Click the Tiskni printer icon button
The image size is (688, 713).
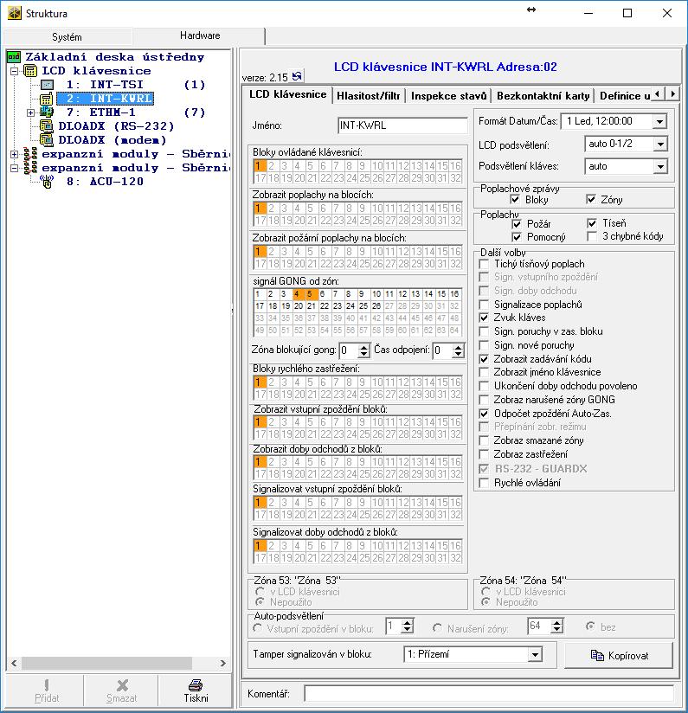(x=196, y=684)
